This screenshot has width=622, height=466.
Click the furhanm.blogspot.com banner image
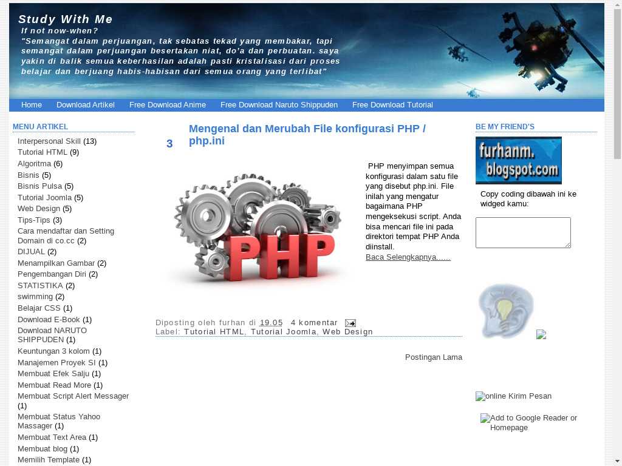[x=518, y=160]
